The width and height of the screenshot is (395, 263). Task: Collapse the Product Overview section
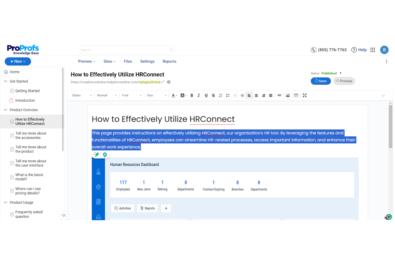pos(5,110)
